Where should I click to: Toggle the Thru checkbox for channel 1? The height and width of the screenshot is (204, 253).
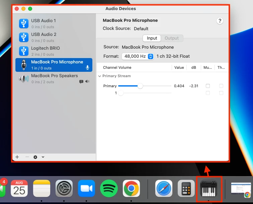coord(221,93)
